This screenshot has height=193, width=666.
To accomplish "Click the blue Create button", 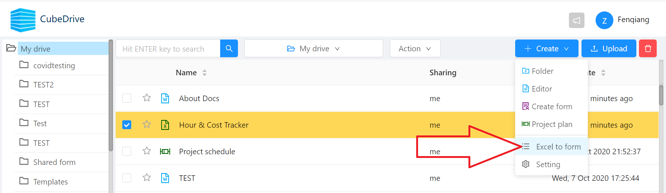I will 547,48.
